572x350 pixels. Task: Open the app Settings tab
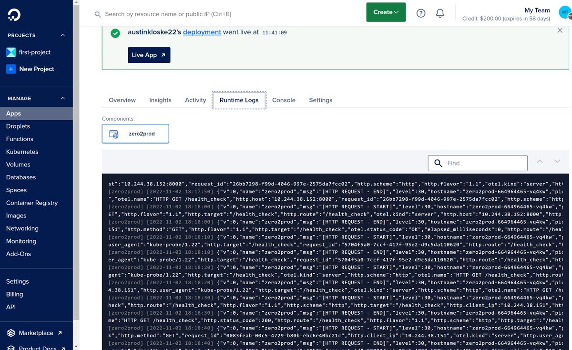tap(320, 100)
